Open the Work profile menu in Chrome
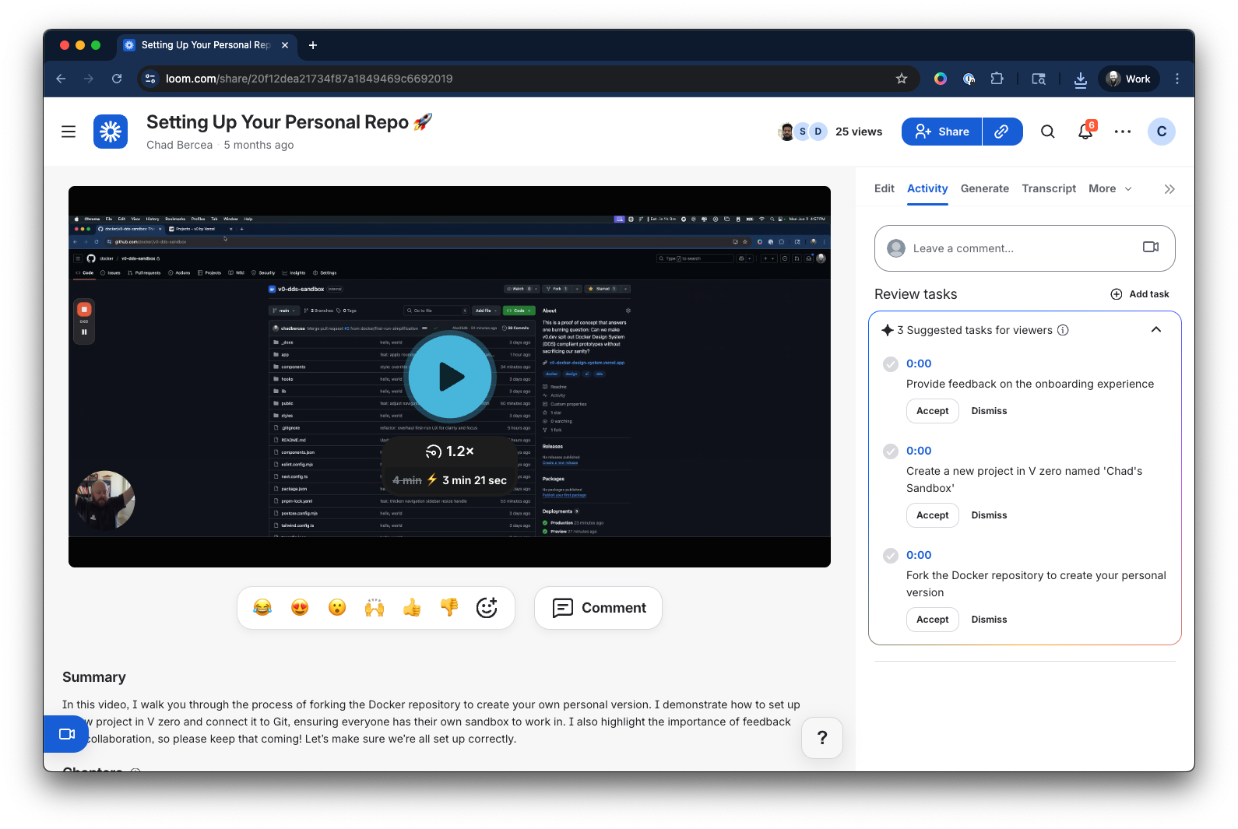The height and width of the screenshot is (829, 1238). (x=1129, y=79)
